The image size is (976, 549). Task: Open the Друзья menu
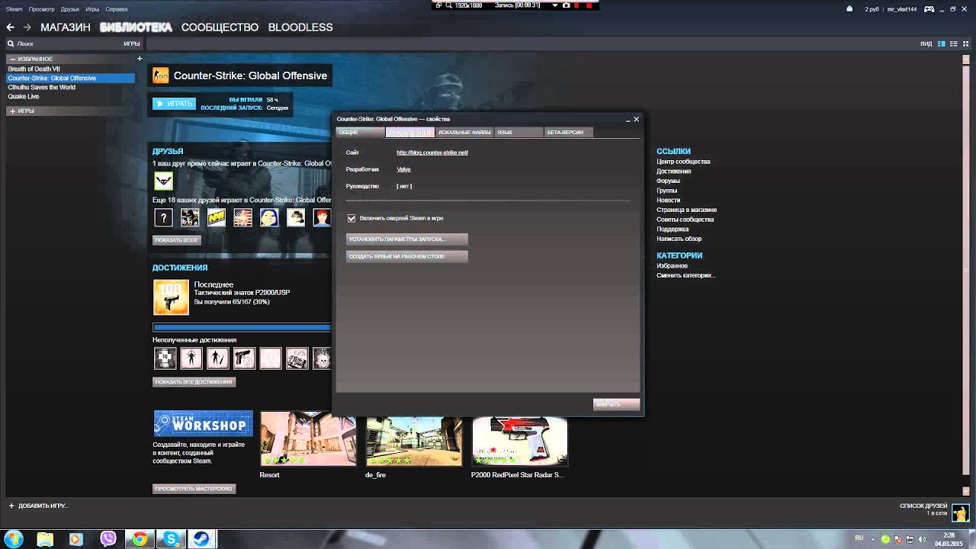(70, 9)
